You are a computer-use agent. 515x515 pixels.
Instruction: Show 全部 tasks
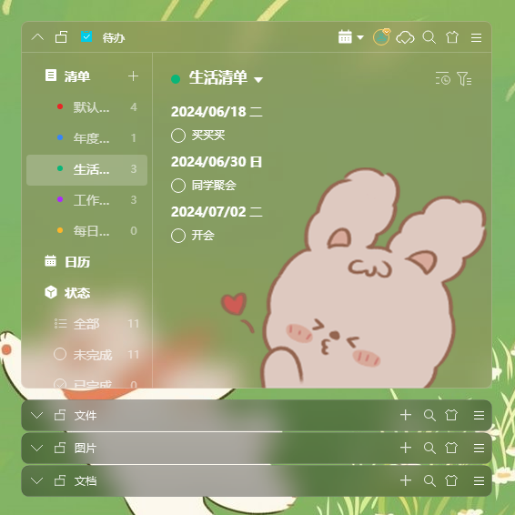[86, 324]
